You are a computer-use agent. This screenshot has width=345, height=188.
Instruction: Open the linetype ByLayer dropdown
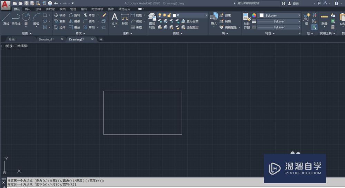click(299, 27)
